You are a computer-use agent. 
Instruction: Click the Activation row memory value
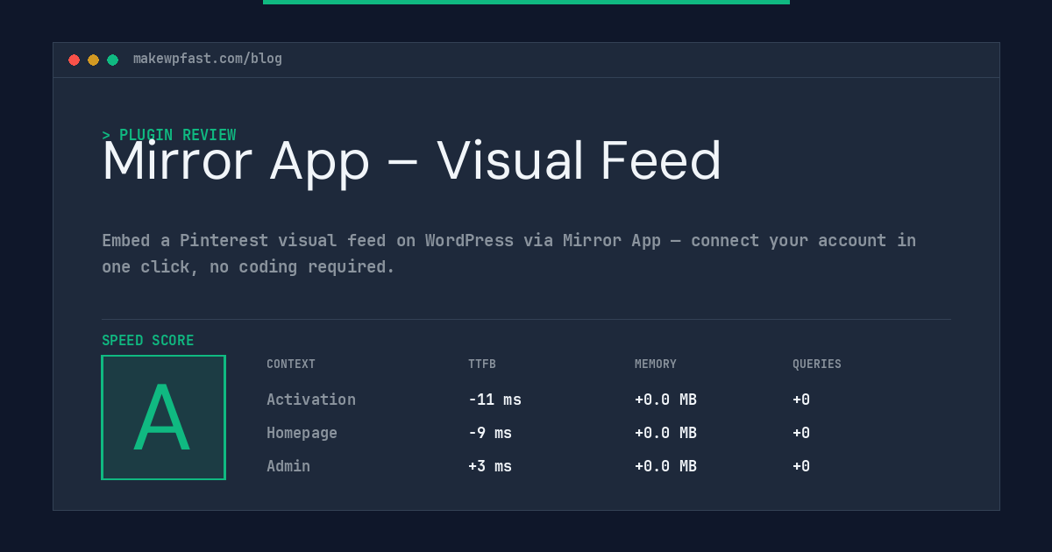665,400
